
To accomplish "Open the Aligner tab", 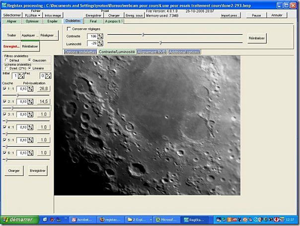I will click(11, 21).
